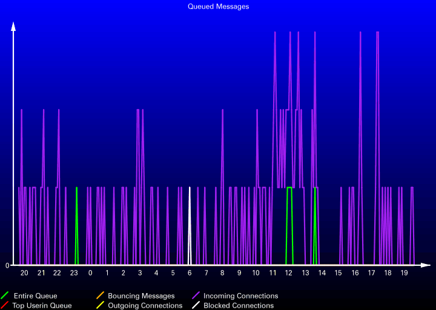The width and height of the screenshot is (436, 310).
Task: Click the orange Bouncing Messages legend line icon
Action: (100, 296)
